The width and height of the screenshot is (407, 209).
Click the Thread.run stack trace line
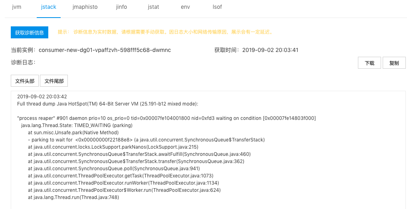pyautogui.click(x=73, y=197)
